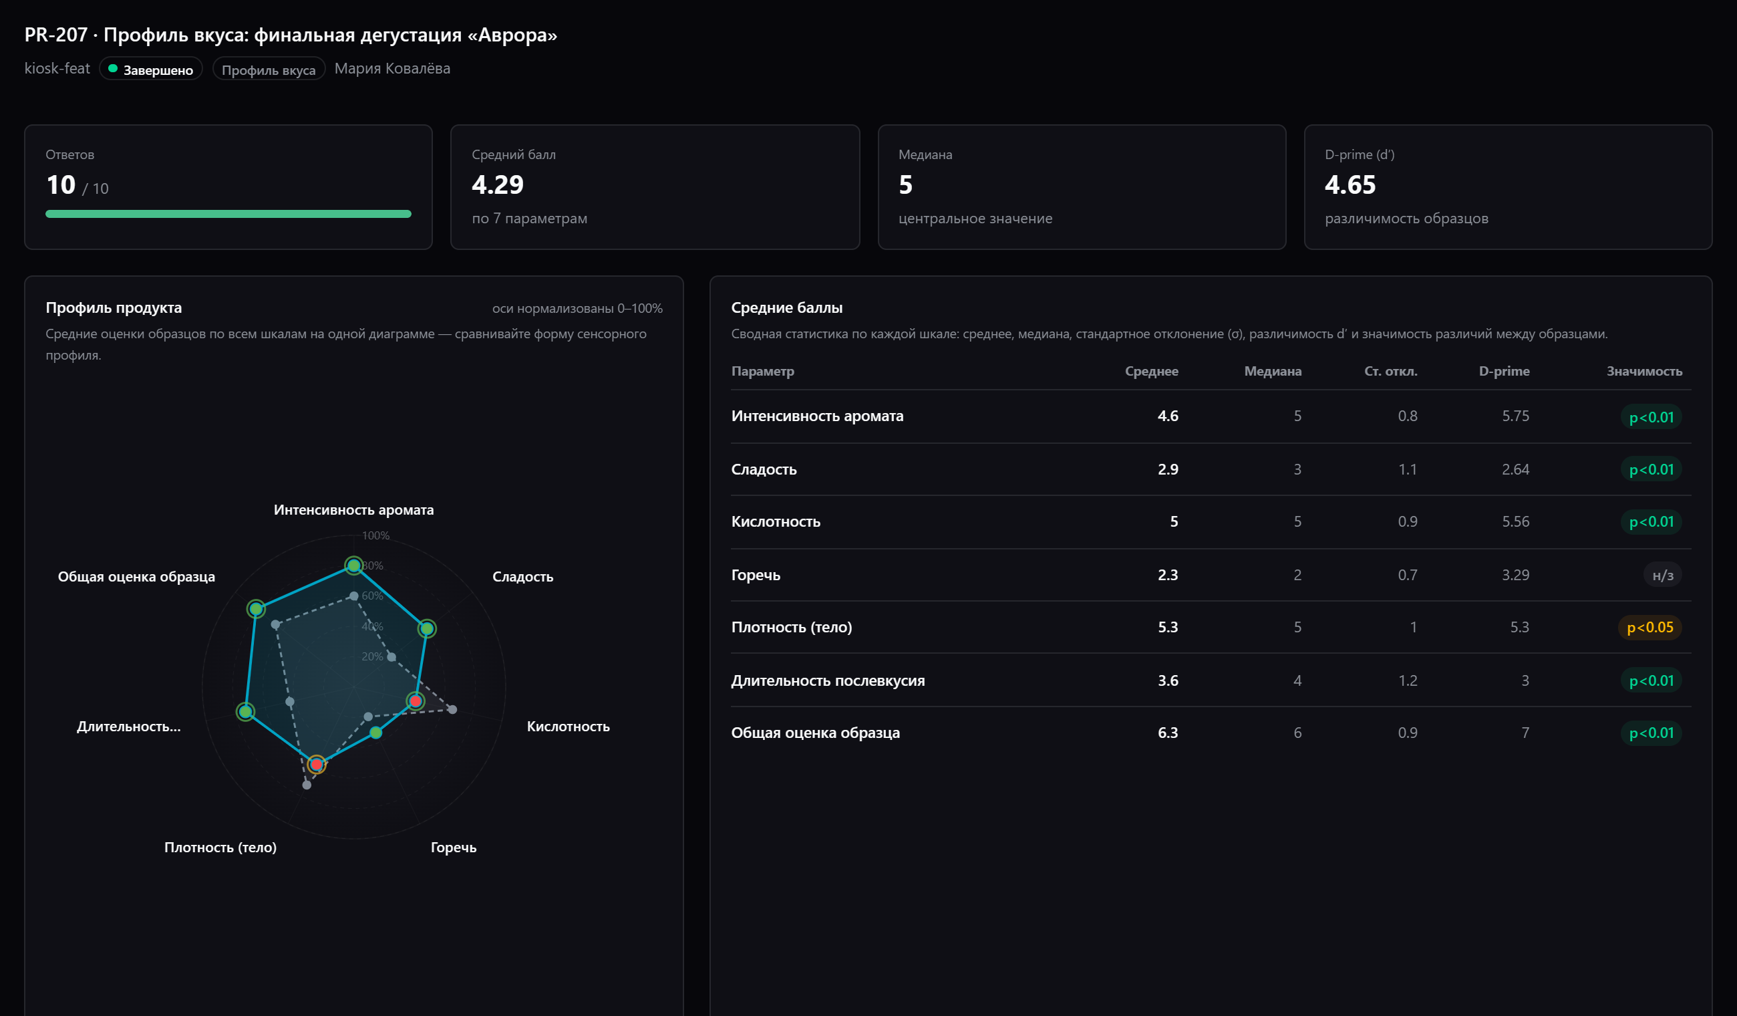Click author name Мария Ковалёва

[x=392, y=68]
